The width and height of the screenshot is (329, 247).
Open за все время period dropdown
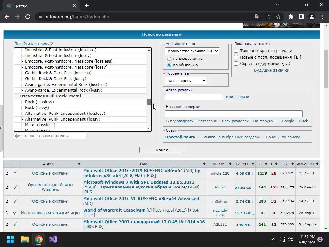[x=186, y=81]
